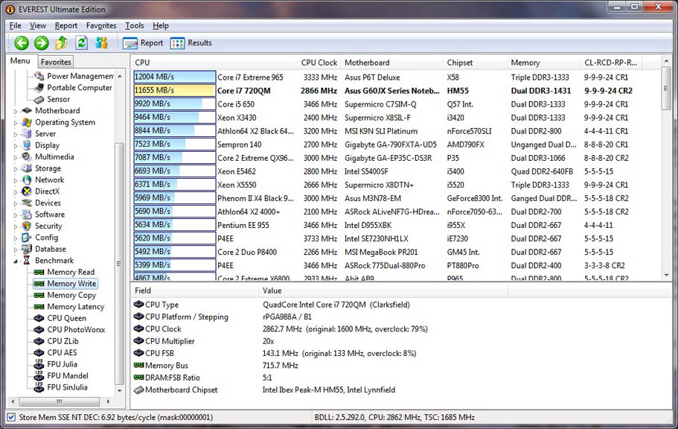This screenshot has width=678, height=429.
Task: Select the Xeon X3430 result row
Action: point(396,118)
